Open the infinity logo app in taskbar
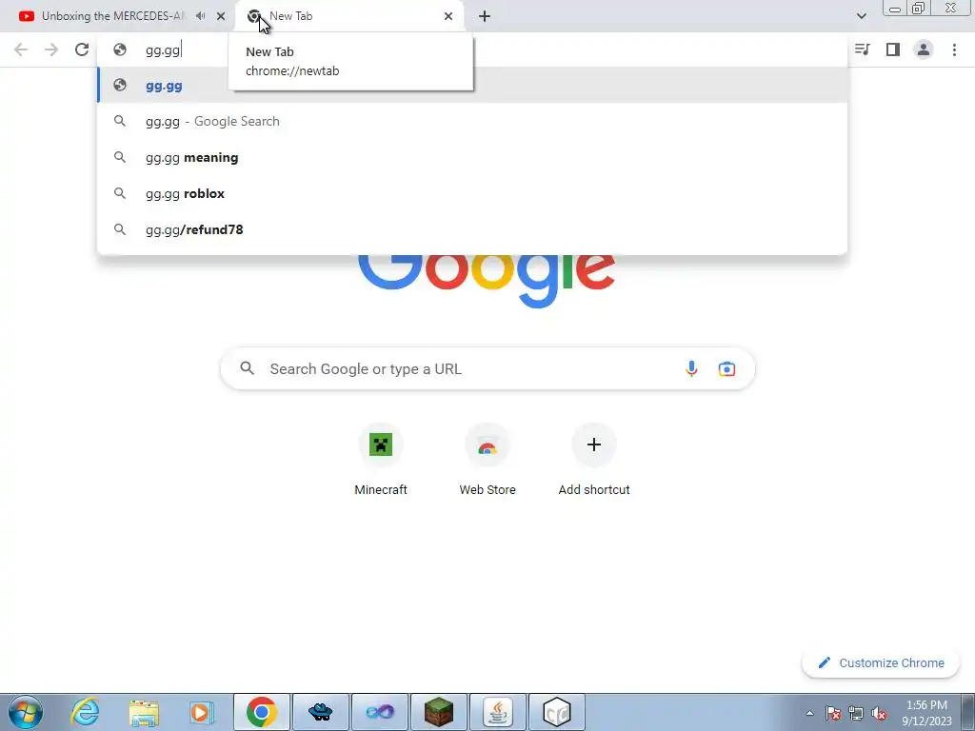Screen dimensions: 975x731 pyautogui.click(x=379, y=712)
